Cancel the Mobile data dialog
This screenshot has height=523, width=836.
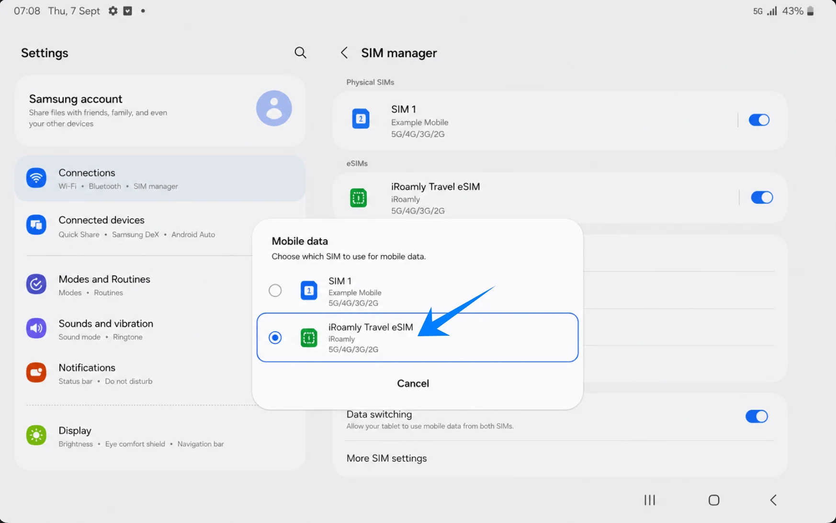tap(413, 383)
